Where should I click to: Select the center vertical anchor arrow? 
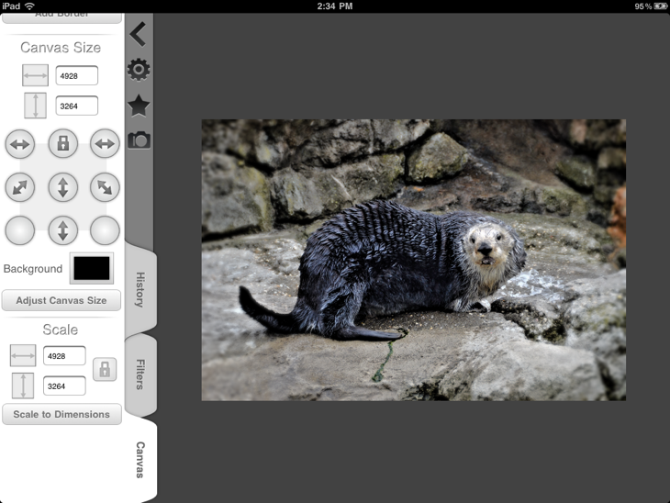click(62, 187)
